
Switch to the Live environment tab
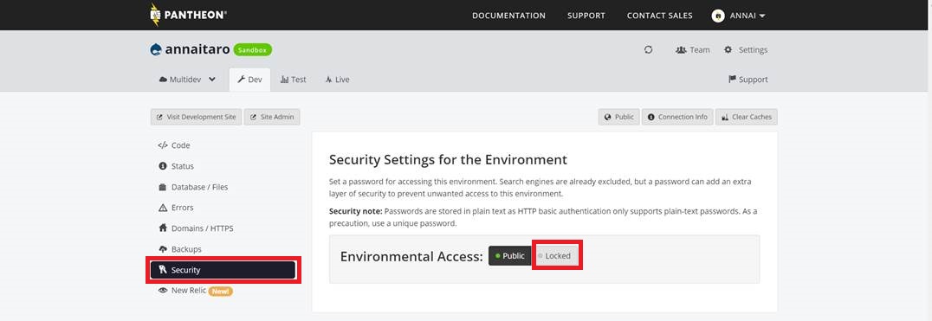337,80
